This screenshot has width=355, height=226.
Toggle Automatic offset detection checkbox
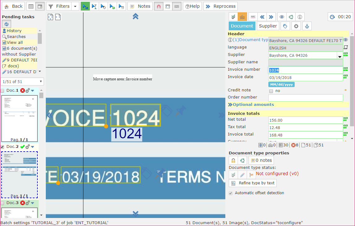pyautogui.click(x=231, y=193)
